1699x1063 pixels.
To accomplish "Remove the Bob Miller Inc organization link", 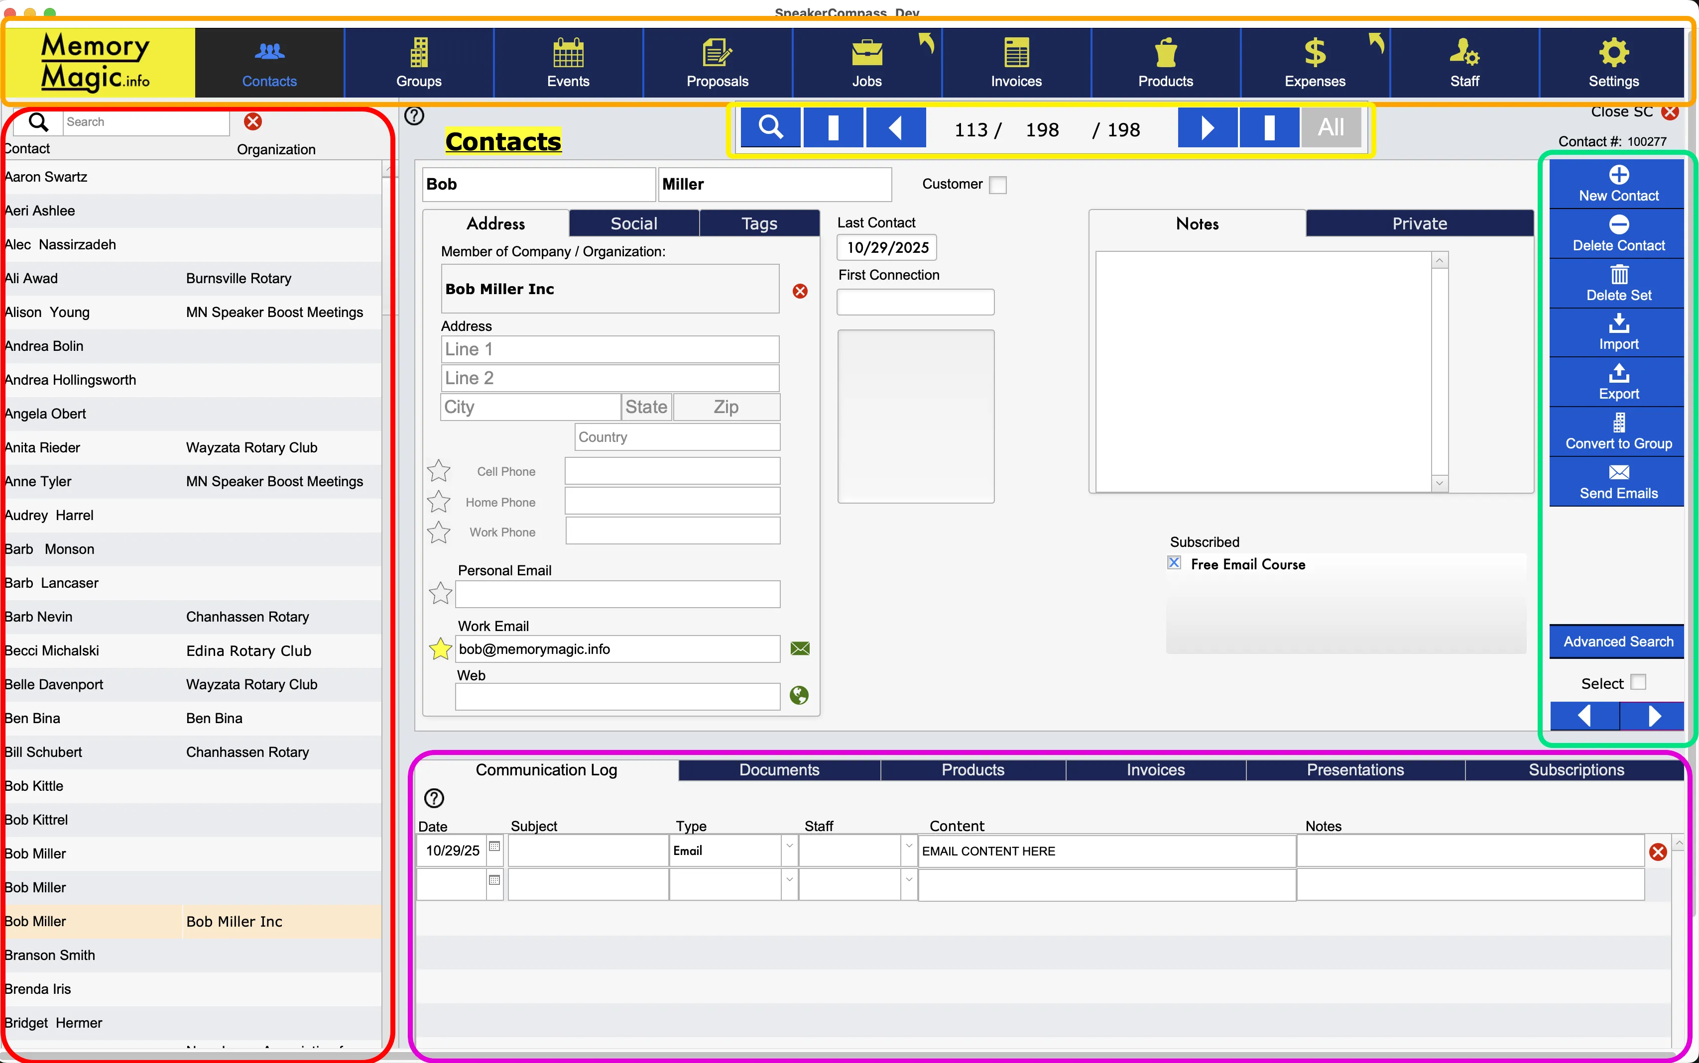I will pyautogui.click(x=800, y=291).
